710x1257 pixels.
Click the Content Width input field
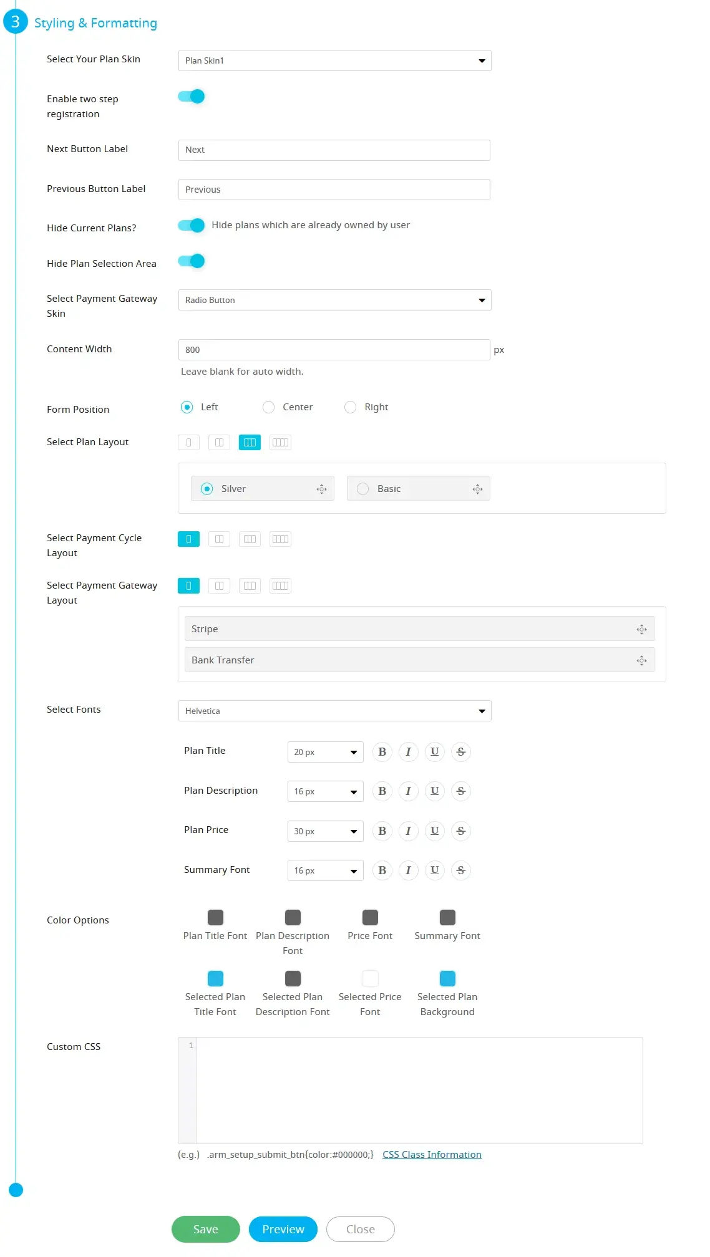click(x=334, y=350)
